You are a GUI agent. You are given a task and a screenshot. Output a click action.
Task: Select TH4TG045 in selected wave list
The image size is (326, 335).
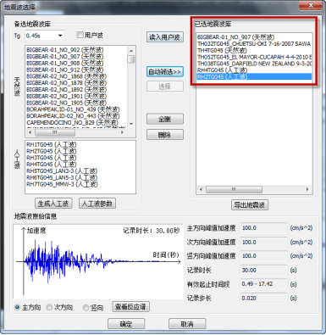click(222, 50)
